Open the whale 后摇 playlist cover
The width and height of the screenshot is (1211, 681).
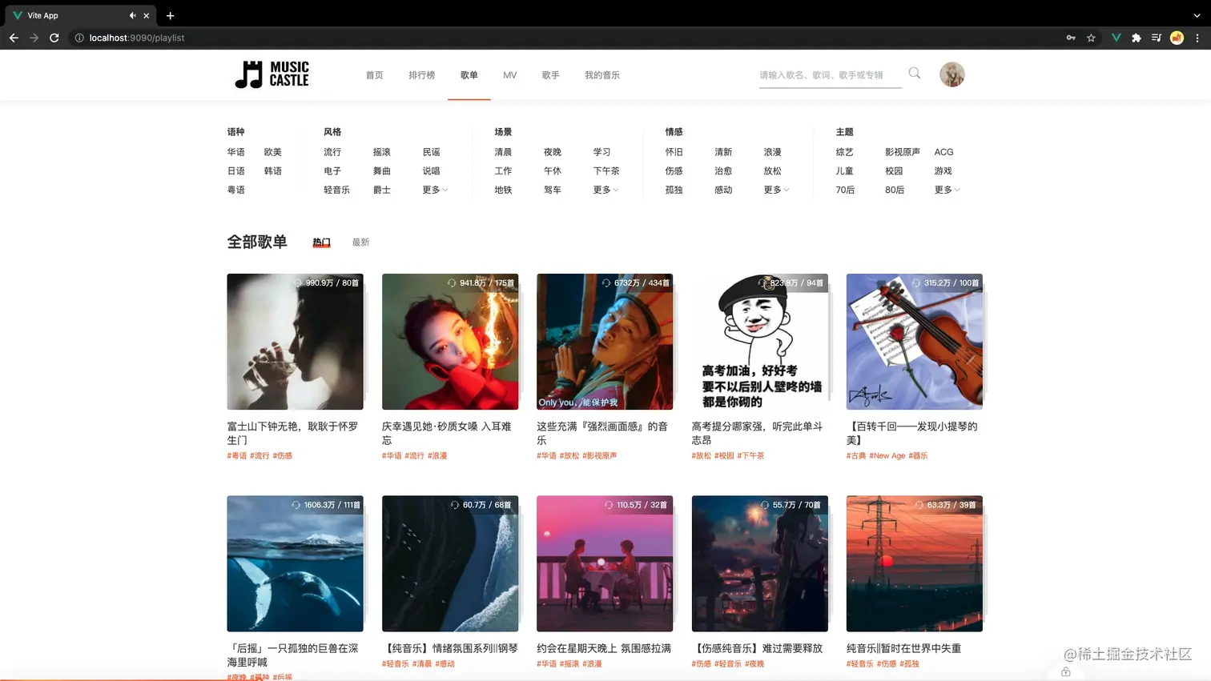(x=295, y=563)
